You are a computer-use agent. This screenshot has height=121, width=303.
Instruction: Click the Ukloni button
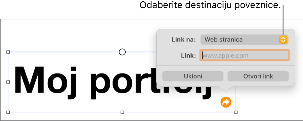[193, 76]
